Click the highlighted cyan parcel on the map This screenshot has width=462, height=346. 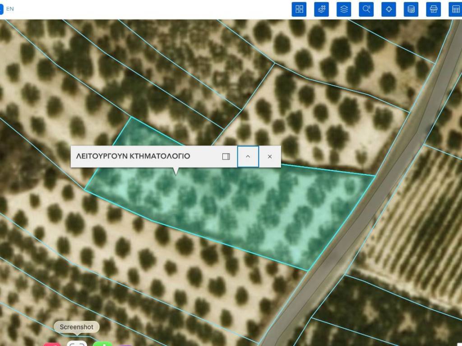[x=235, y=207]
